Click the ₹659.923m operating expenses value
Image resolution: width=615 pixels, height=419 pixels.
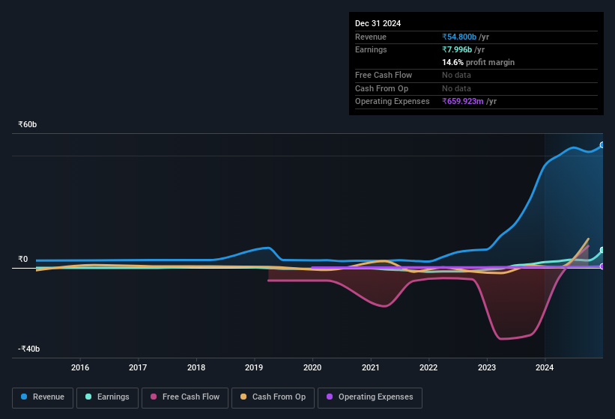click(462, 101)
